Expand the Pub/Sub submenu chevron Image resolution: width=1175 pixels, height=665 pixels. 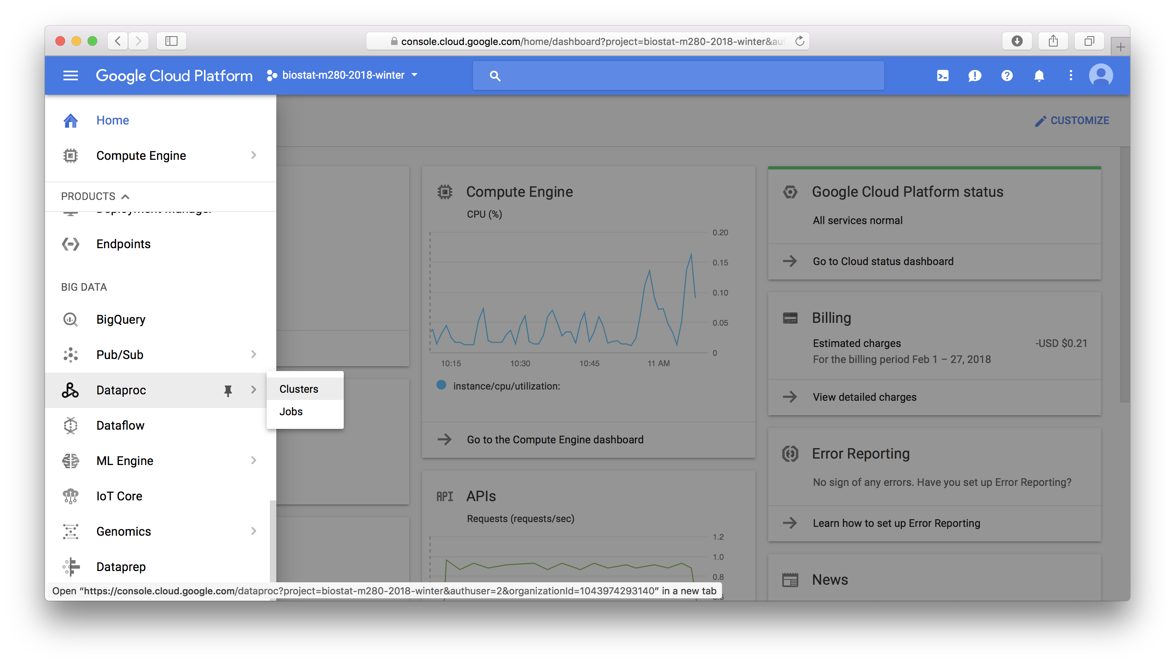coord(253,355)
